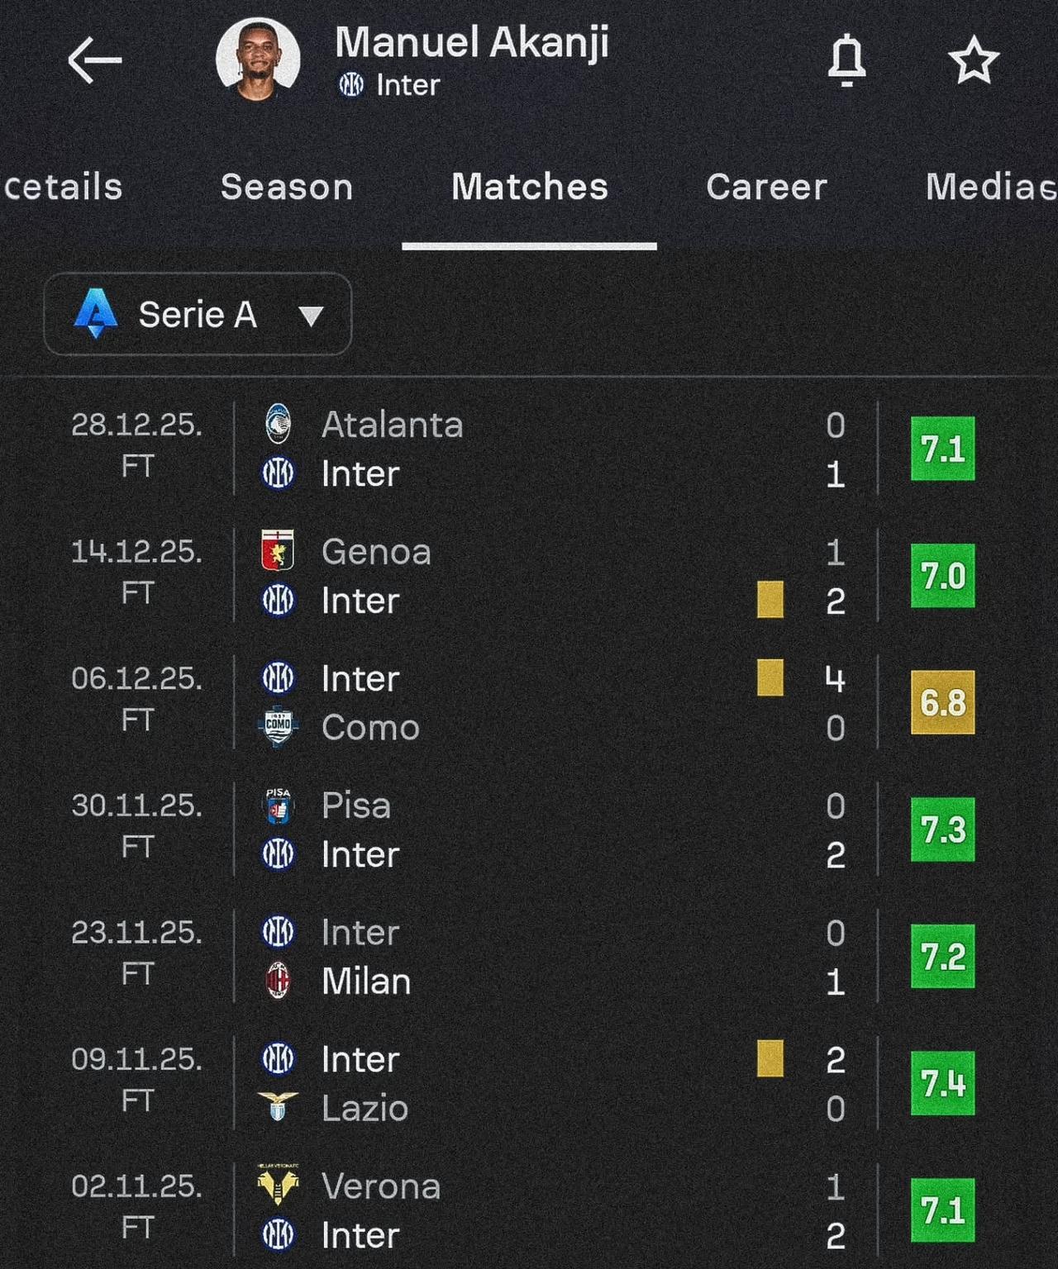The width and height of the screenshot is (1058, 1269).
Task: Click the yellow card in Genoa match
Action: pyautogui.click(x=770, y=600)
